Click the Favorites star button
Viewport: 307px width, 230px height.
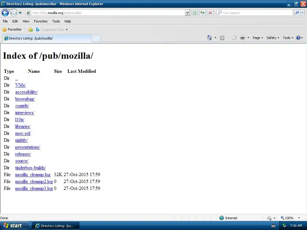pyautogui.click(x=12, y=30)
